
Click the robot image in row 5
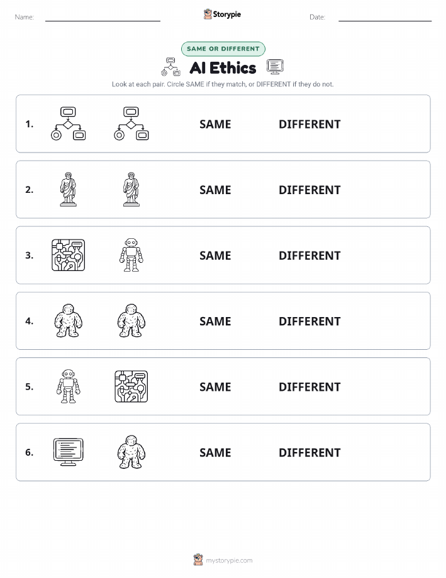point(68,386)
